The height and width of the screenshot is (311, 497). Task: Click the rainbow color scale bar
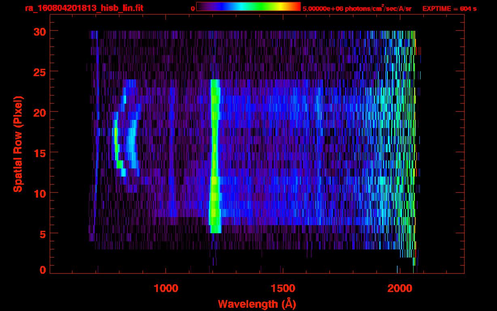248,6
